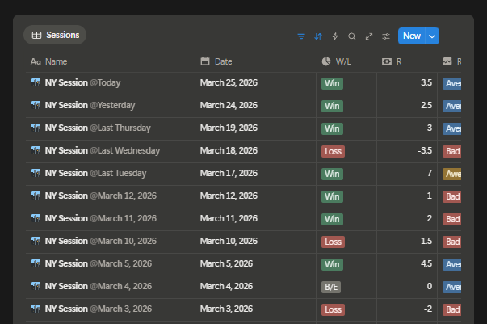This screenshot has height=324, width=487.
Task: Open the NY Session @March 11, 2026 page
Action: [x=101, y=218]
